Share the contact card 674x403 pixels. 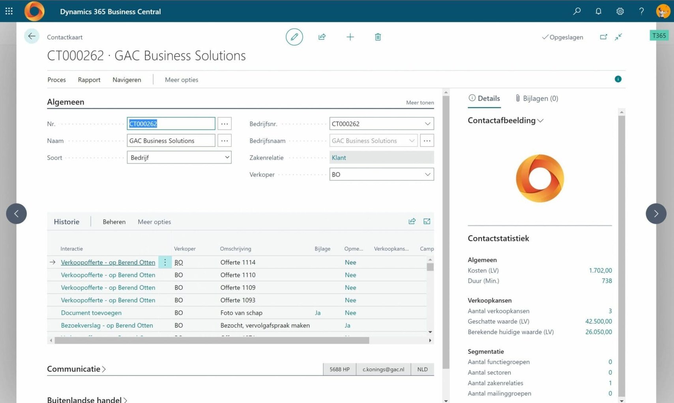322,37
